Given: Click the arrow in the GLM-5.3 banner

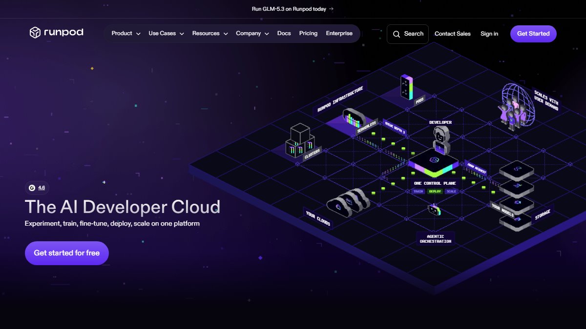Looking at the screenshot, I should point(332,9).
